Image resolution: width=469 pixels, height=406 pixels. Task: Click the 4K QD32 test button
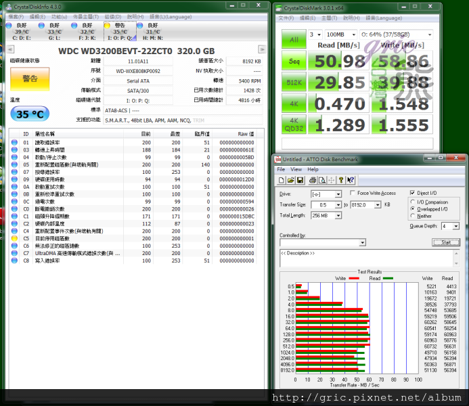294,125
